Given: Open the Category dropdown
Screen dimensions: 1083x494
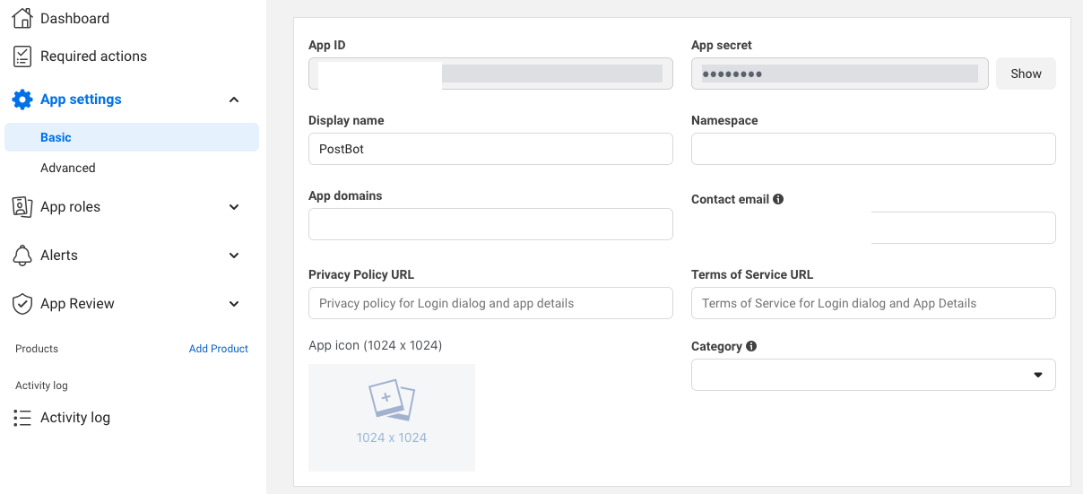Looking at the screenshot, I should [x=872, y=375].
